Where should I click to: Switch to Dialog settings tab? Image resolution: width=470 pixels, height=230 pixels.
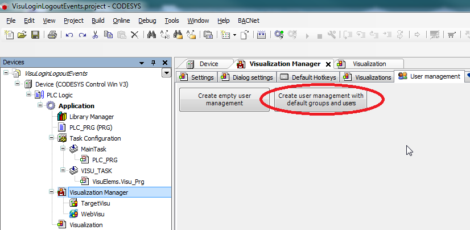[x=248, y=77]
